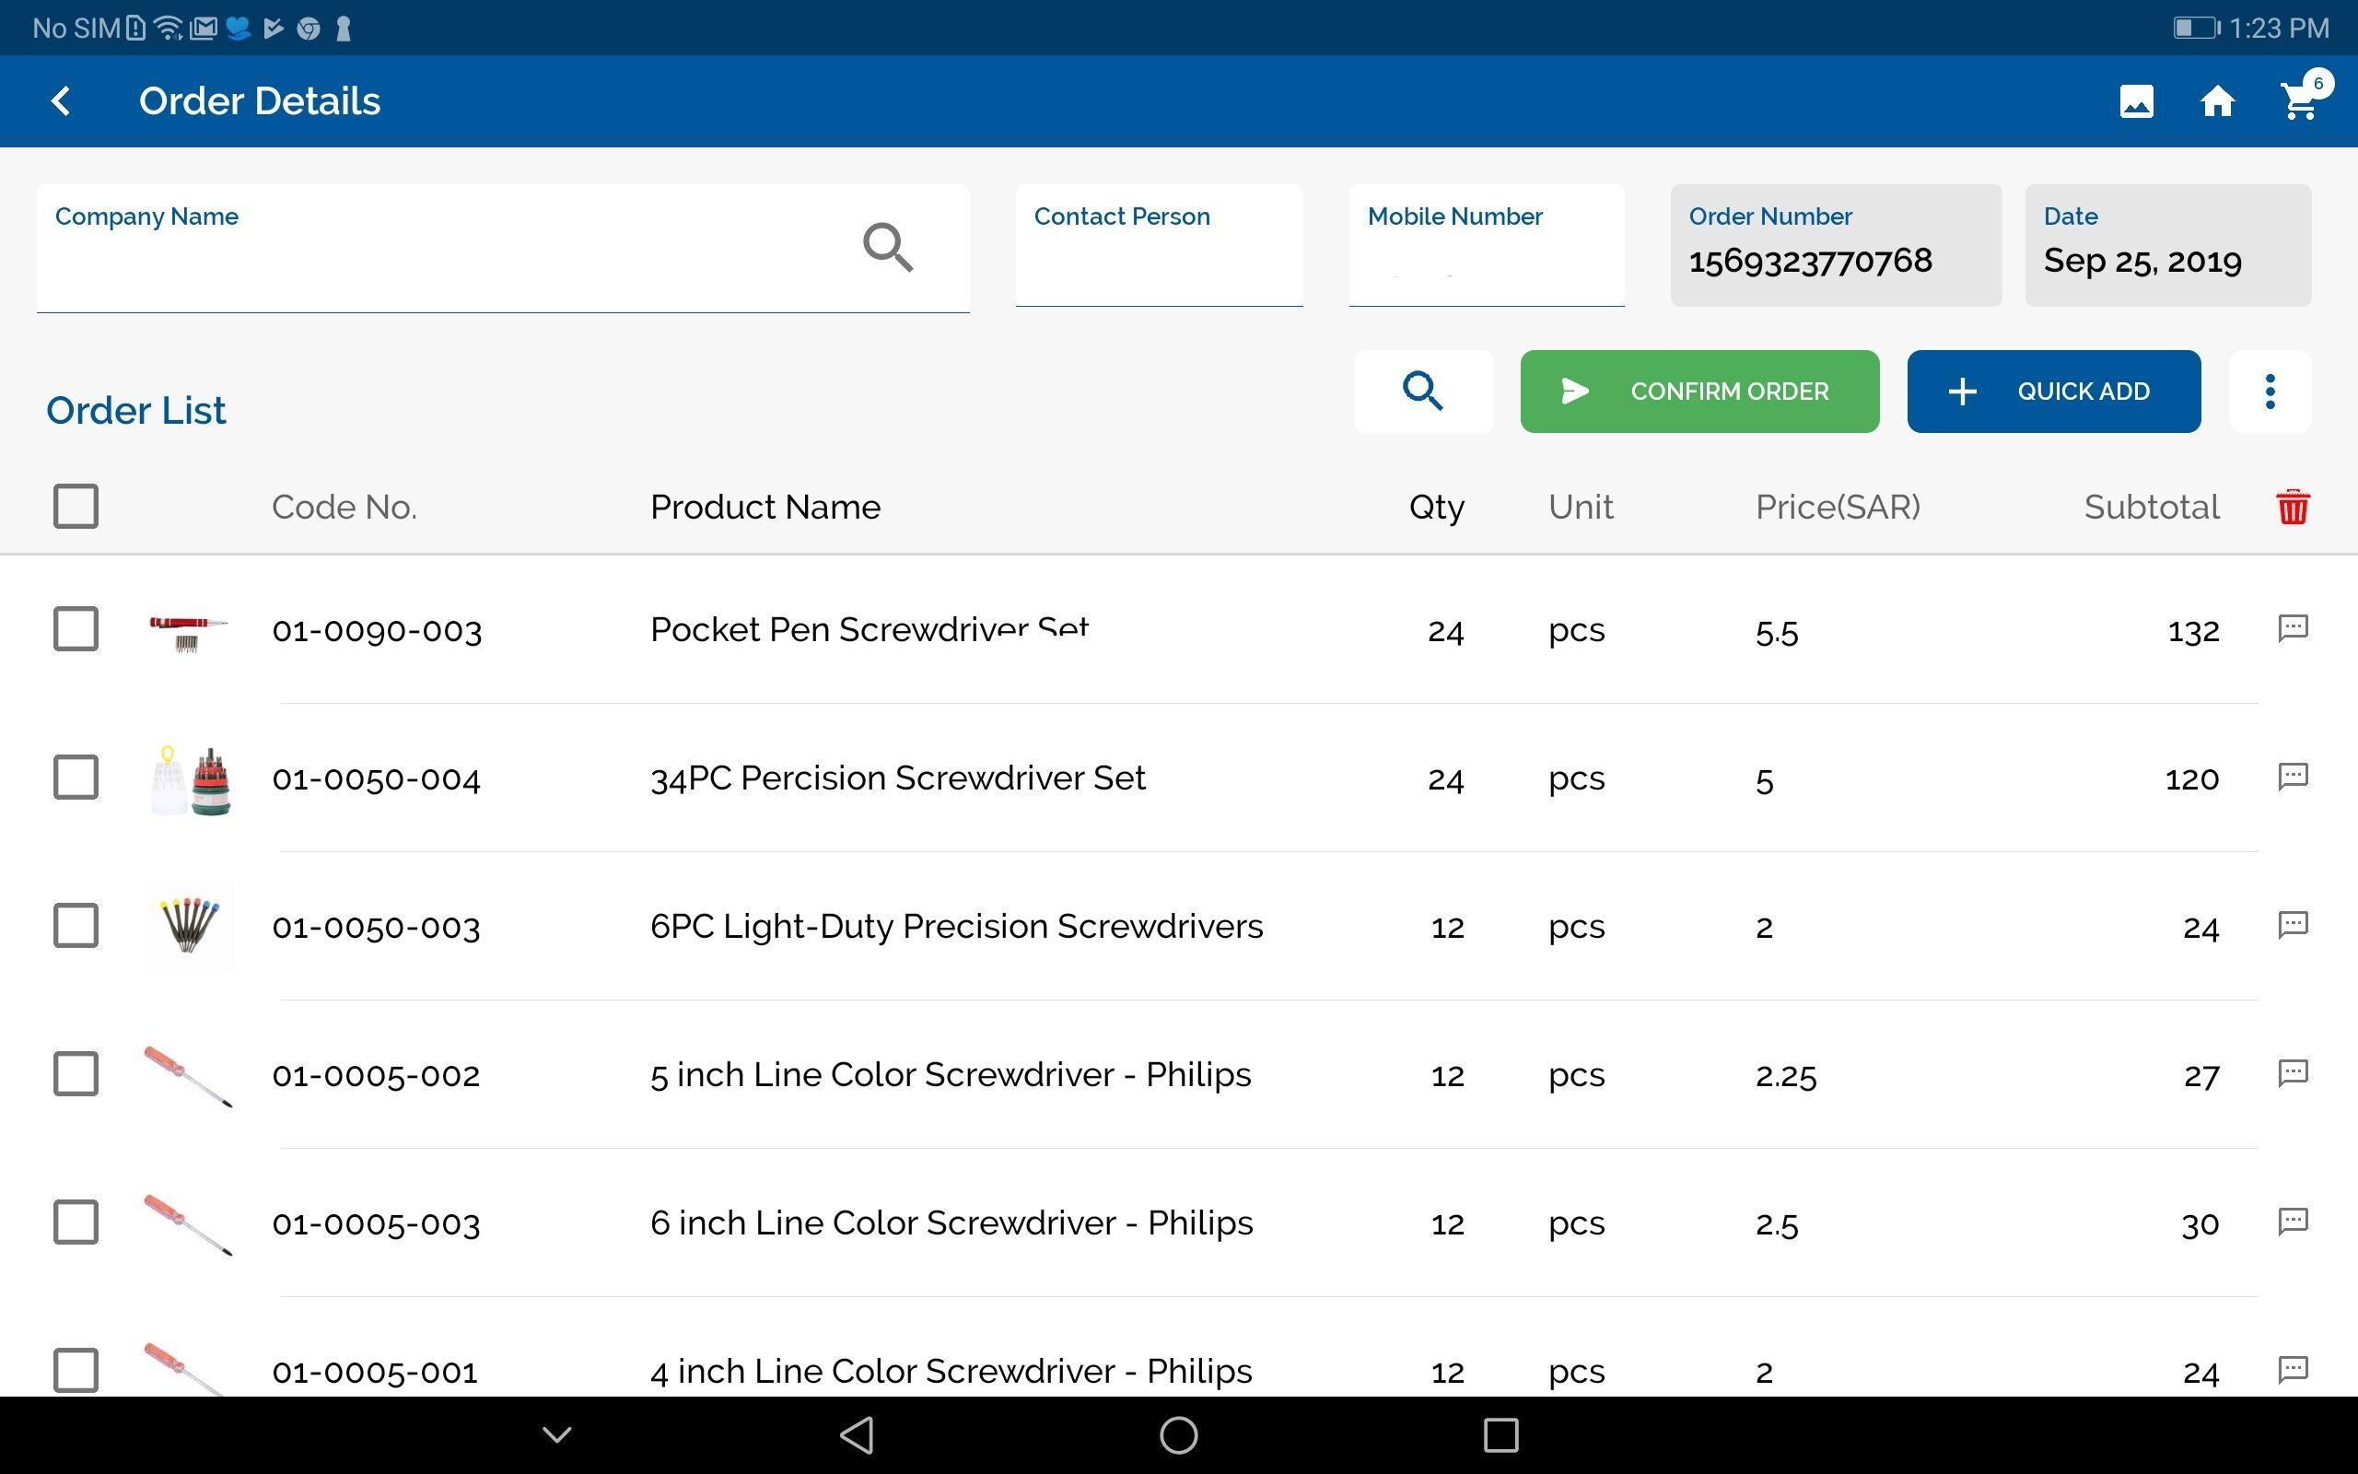Open the shopping cart with badge

point(2301,100)
